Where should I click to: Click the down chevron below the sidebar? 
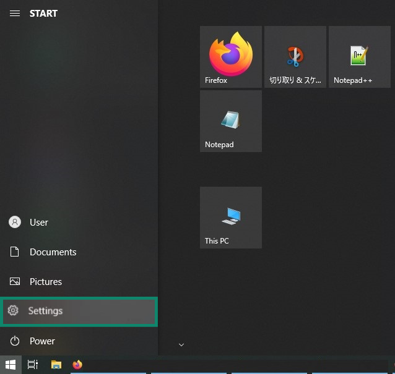point(181,344)
